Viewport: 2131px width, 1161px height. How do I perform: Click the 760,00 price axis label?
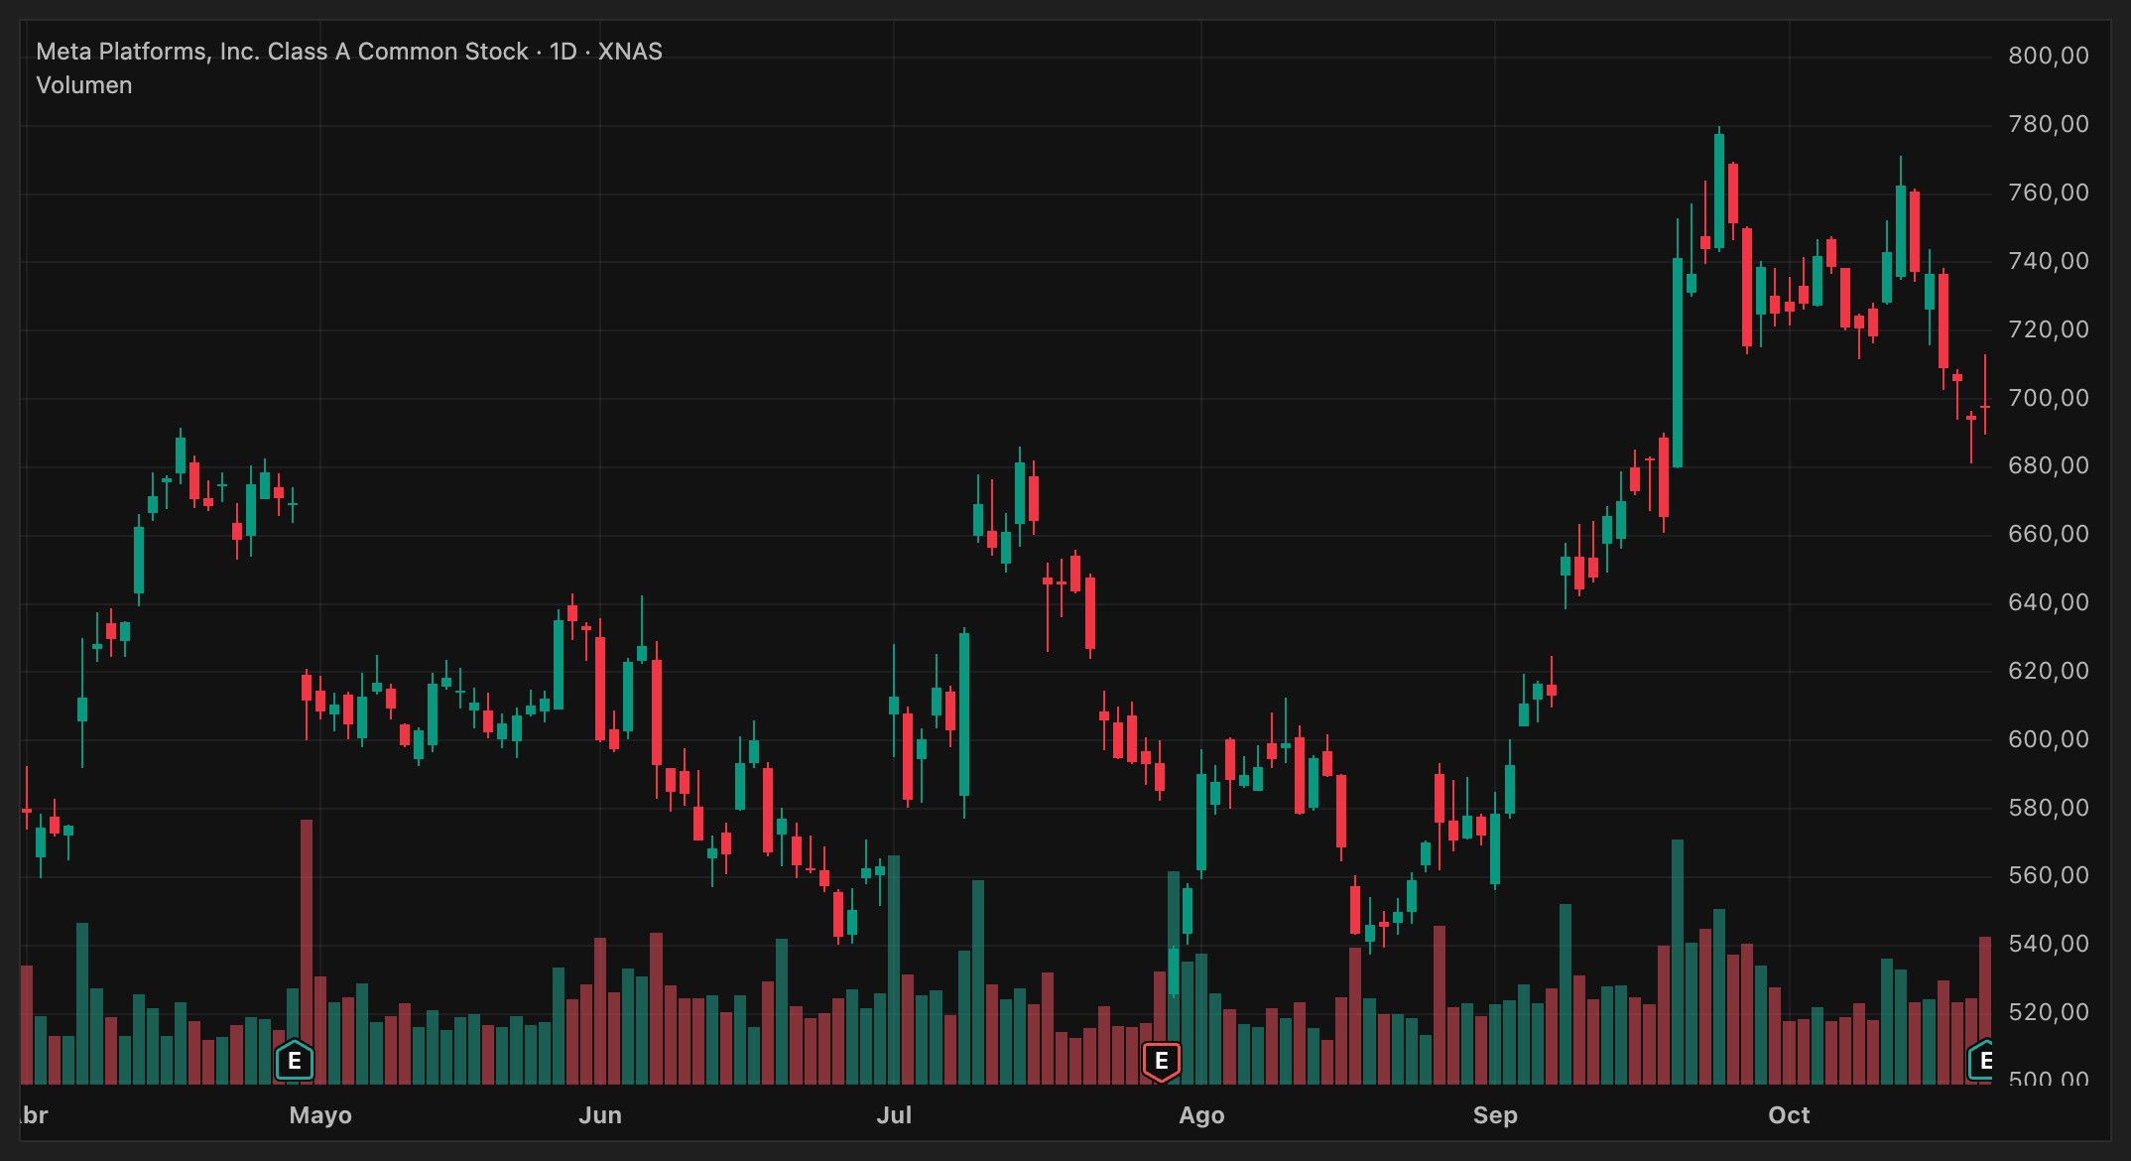point(2049,193)
